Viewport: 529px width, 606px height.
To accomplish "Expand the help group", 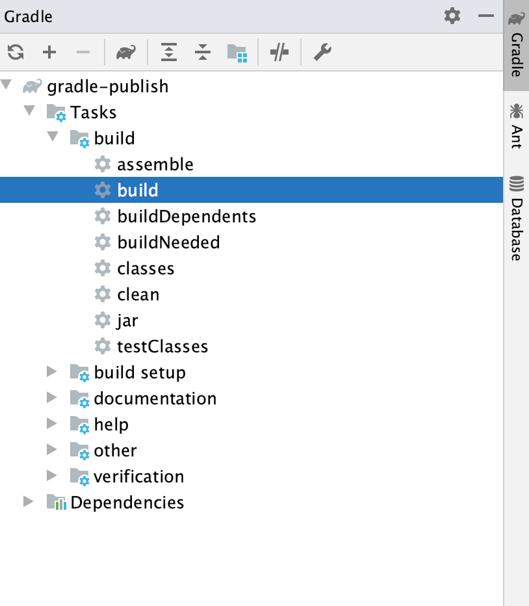I will pyautogui.click(x=52, y=423).
